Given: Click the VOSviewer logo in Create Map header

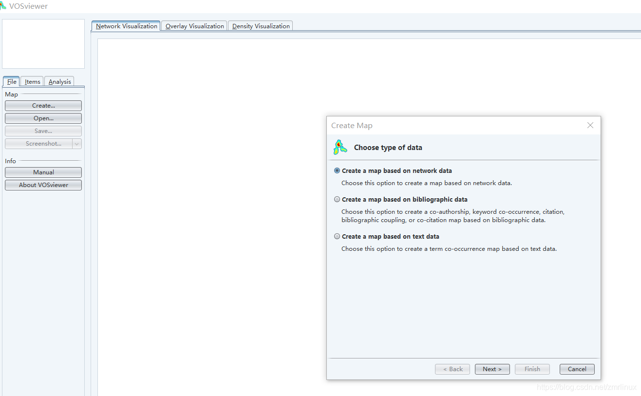Looking at the screenshot, I should click(340, 147).
